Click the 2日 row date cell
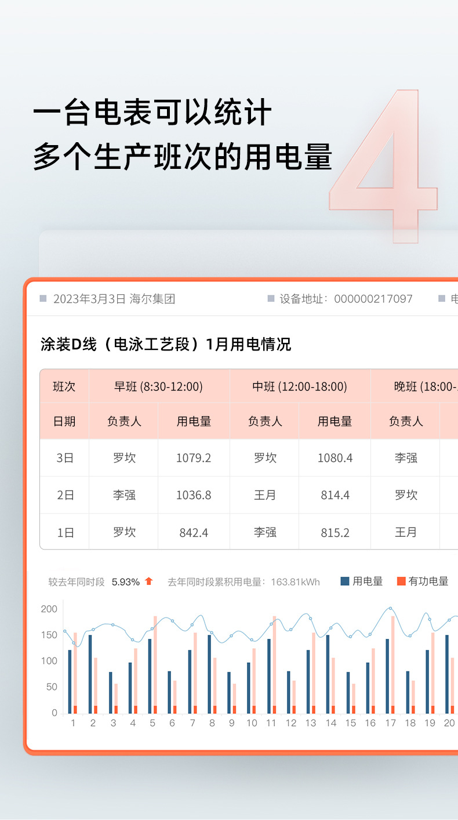The height and width of the screenshot is (820, 458). click(x=64, y=495)
